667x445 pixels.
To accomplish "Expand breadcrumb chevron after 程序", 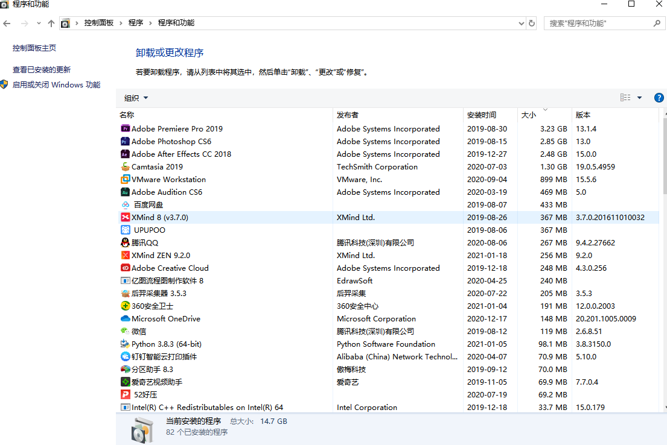I will tap(150, 23).
